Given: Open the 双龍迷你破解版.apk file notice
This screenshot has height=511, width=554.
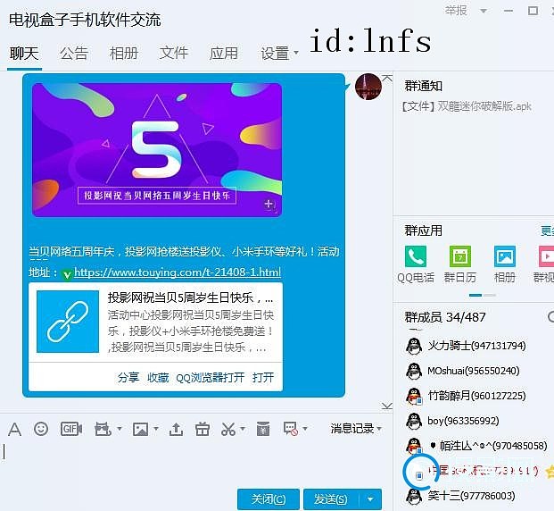Looking at the screenshot, I should coord(467,105).
